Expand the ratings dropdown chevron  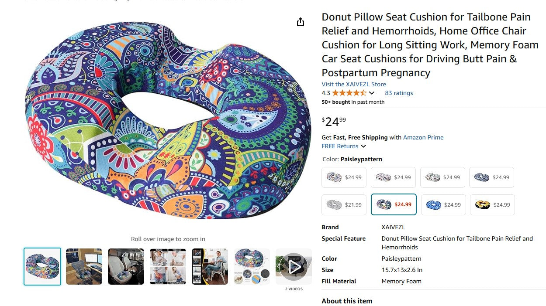[x=372, y=93]
